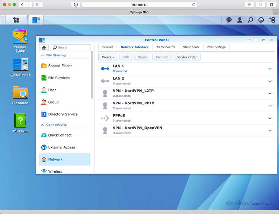
Task: Click the Service Order button
Action: (x=187, y=57)
